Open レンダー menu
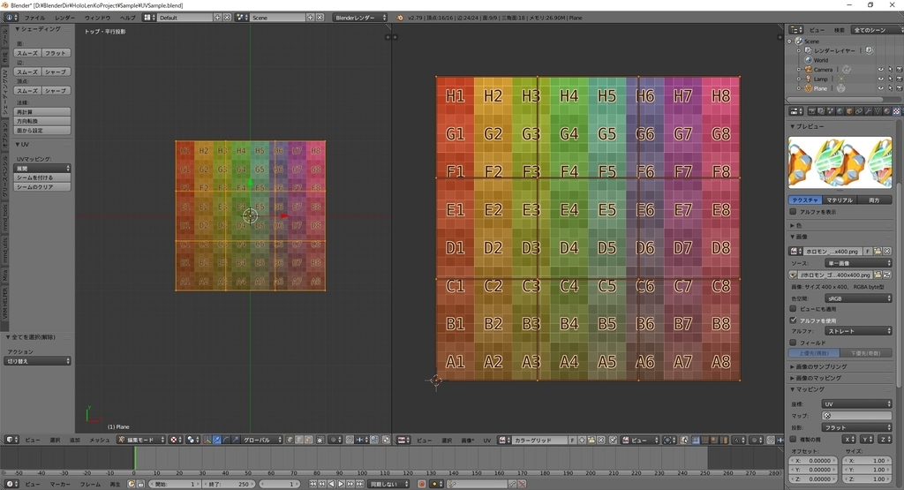904x490 pixels. pyautogui.click(x=65, y=18)
